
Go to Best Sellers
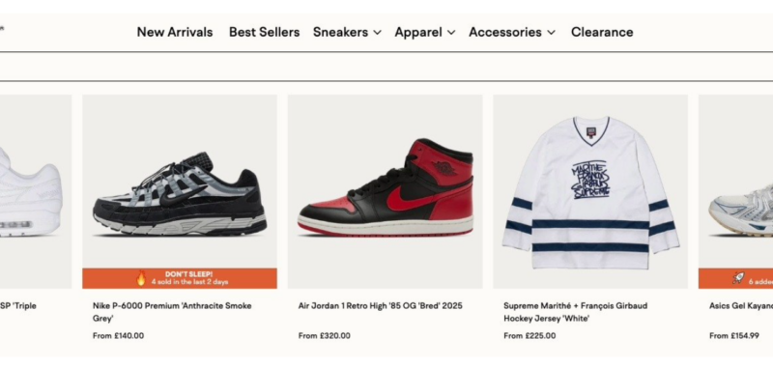(x=264, y=32)
